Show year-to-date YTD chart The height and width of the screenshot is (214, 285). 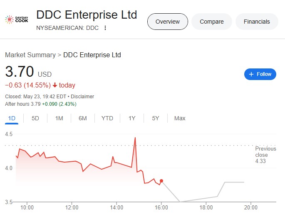tap(107, 118)
